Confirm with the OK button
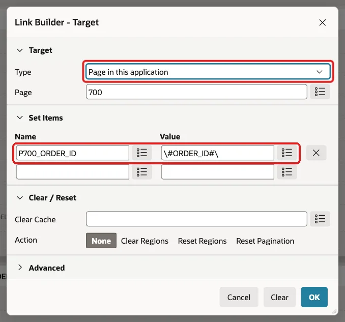Image resolution: width=345 pixels, height=322 pixels. tap(314, 297)
